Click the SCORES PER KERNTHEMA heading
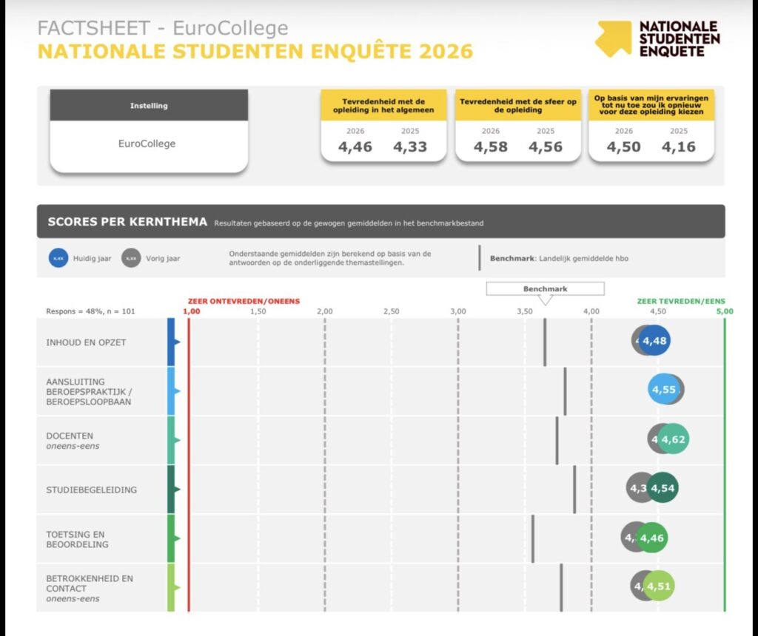 click(x=127, y=222)
